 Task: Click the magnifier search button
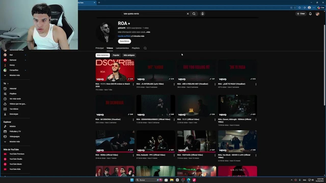tap(194, 14)
